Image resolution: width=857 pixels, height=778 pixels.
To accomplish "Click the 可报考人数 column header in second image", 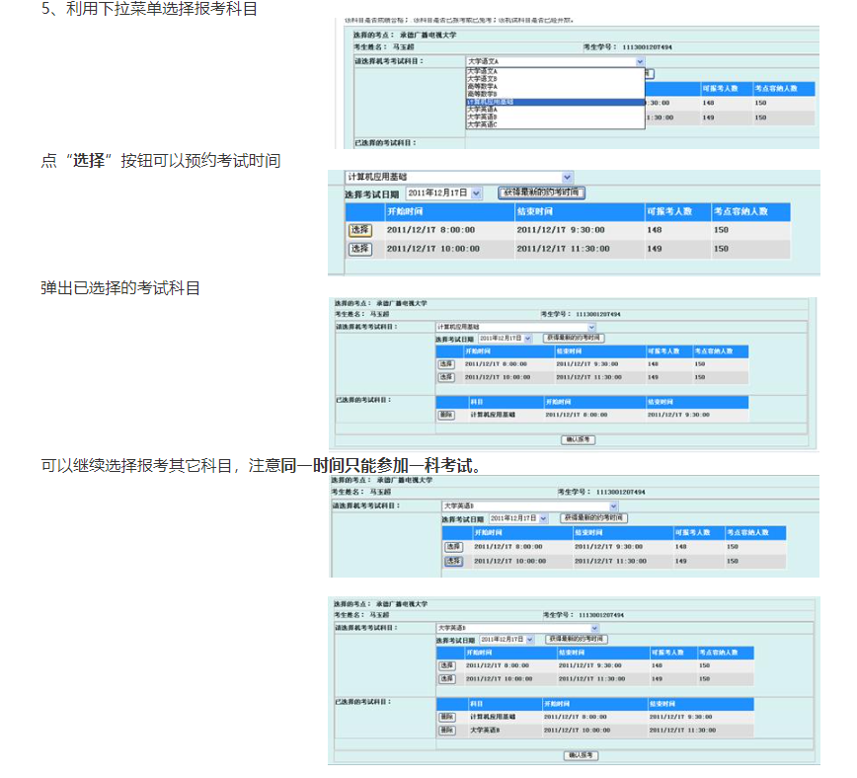I will [669, 211].
